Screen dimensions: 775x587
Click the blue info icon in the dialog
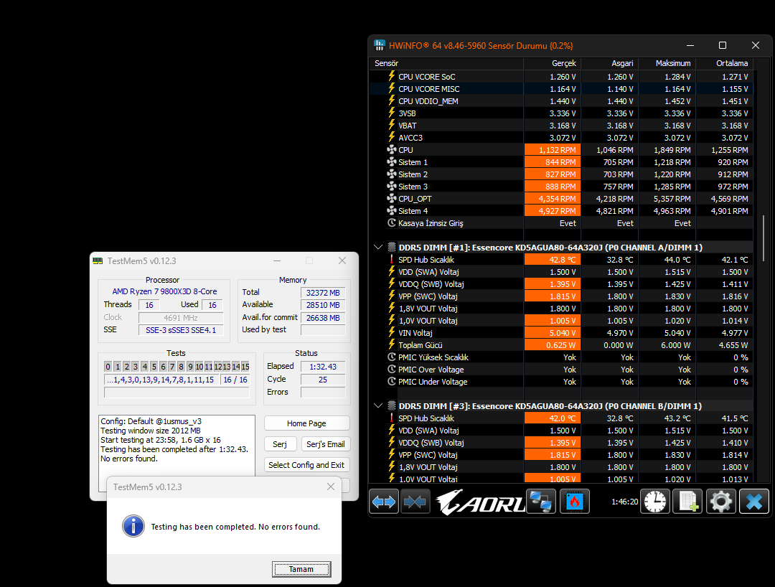click(133, 526)
